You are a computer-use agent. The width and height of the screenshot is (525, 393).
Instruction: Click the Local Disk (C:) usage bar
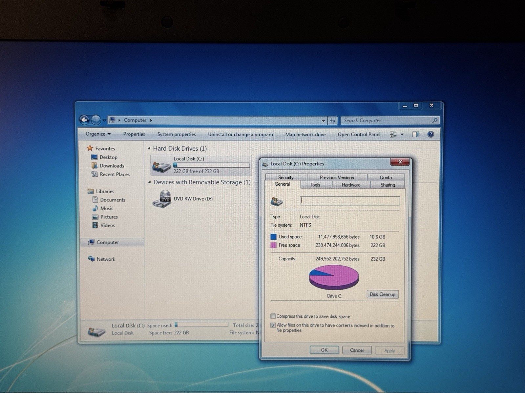click(212, 165)
